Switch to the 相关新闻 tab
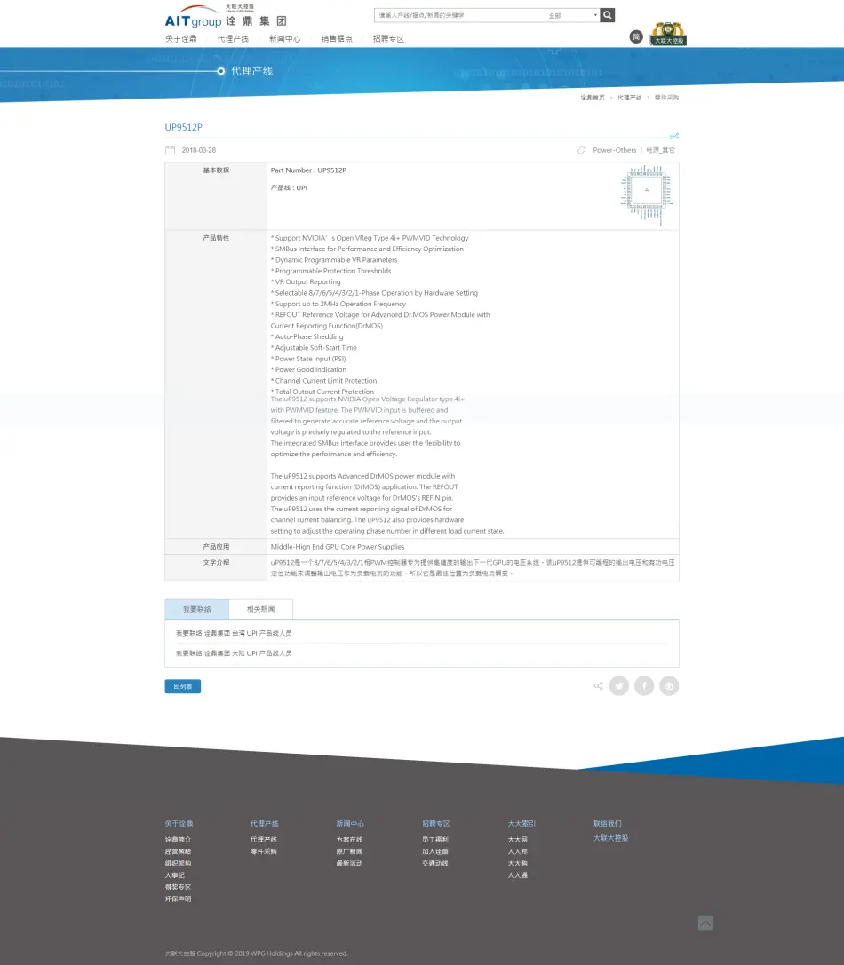Image resolution: width=844 pixels, height=965 pixels. [260, 609]
